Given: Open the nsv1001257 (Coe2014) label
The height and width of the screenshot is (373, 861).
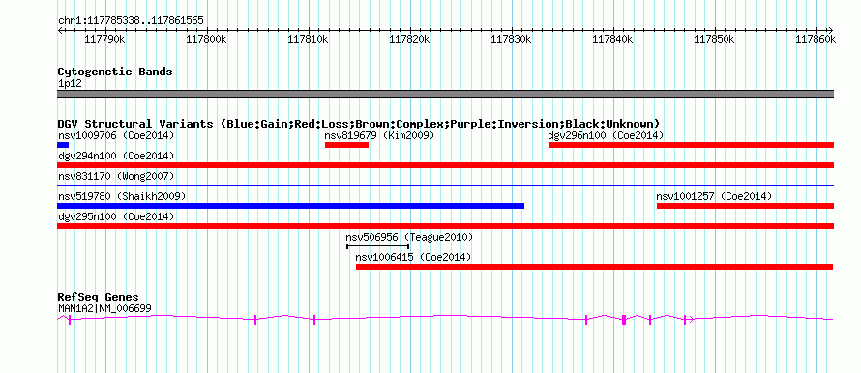Looking at the screenshot, I should click(714, 196).
